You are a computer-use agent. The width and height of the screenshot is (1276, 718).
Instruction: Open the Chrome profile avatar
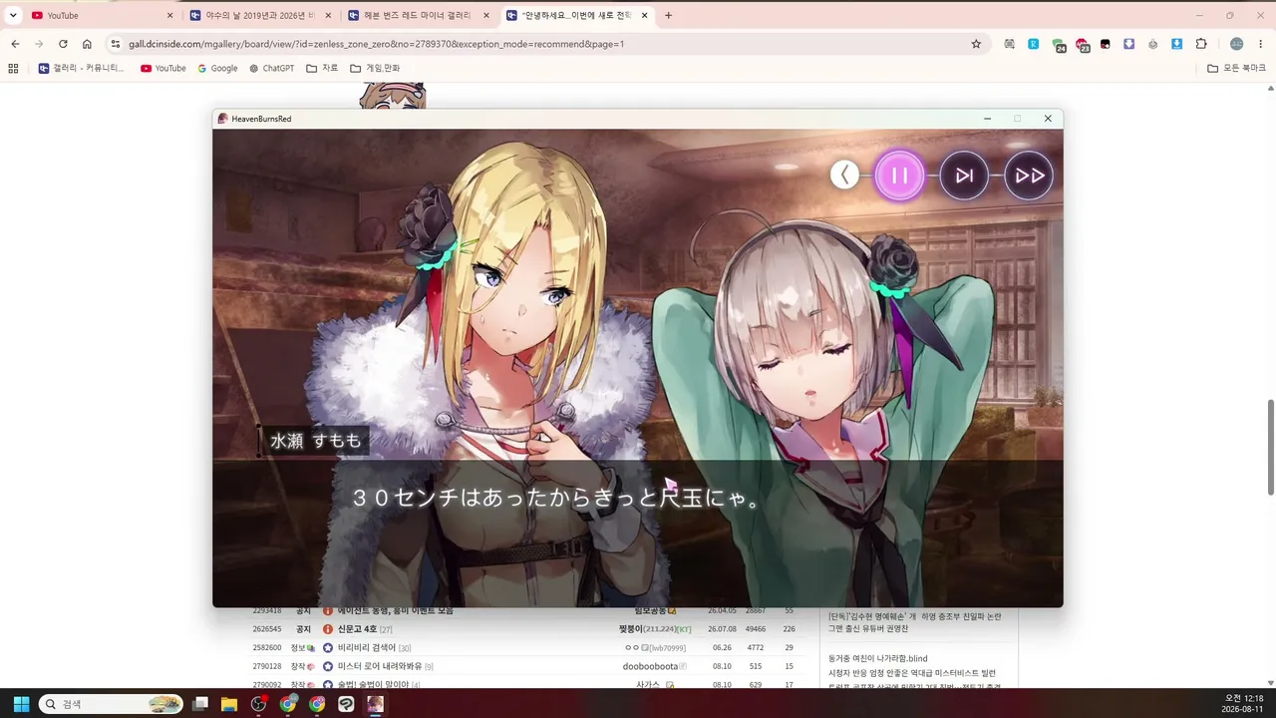[1236, 44]
